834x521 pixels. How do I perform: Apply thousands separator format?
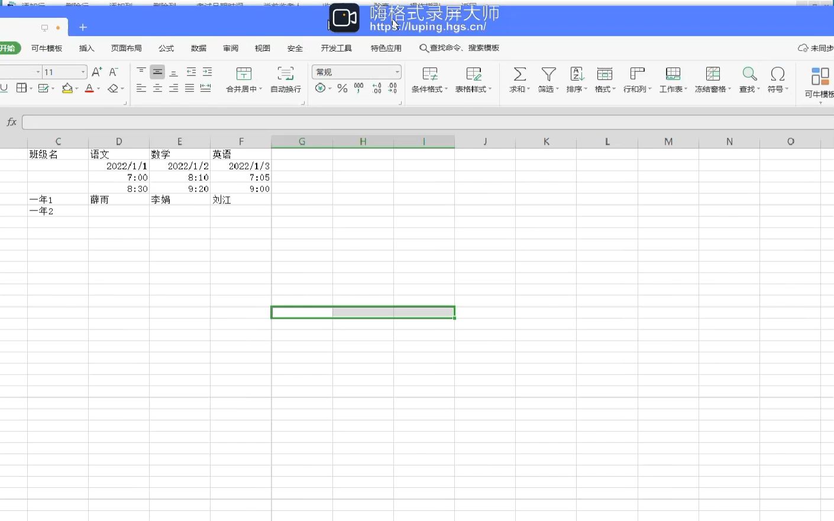coord(359,88)
